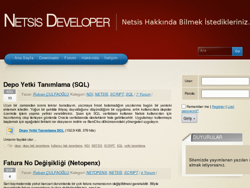Open the Lost password? link
Image resolution: width=250 pixels, height=188 pixels.
point(208,109)
